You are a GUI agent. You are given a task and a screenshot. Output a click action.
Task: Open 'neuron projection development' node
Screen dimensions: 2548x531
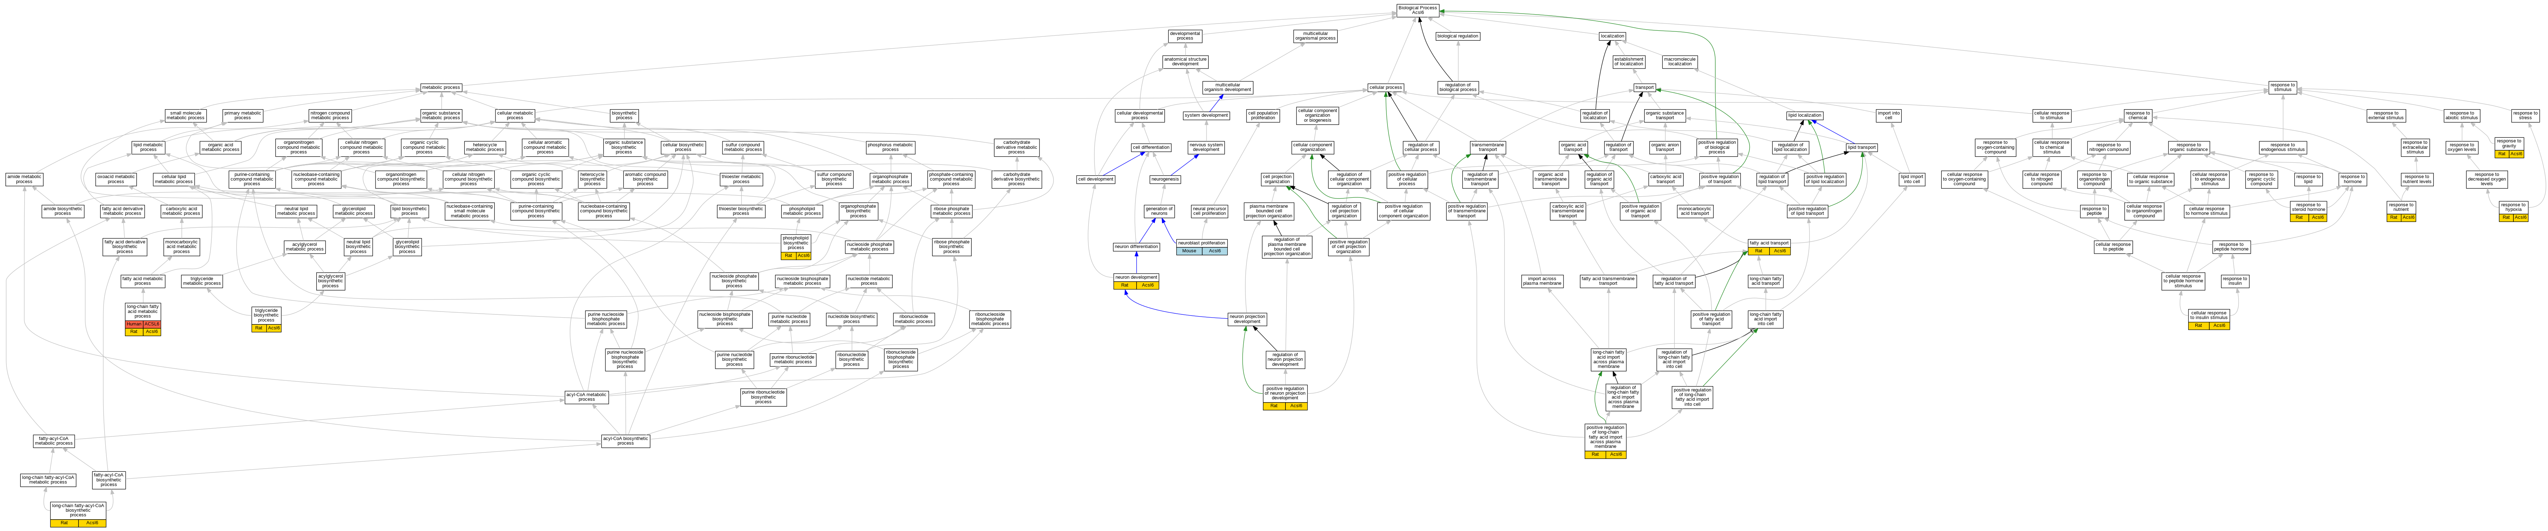[x=1247, y=319]
